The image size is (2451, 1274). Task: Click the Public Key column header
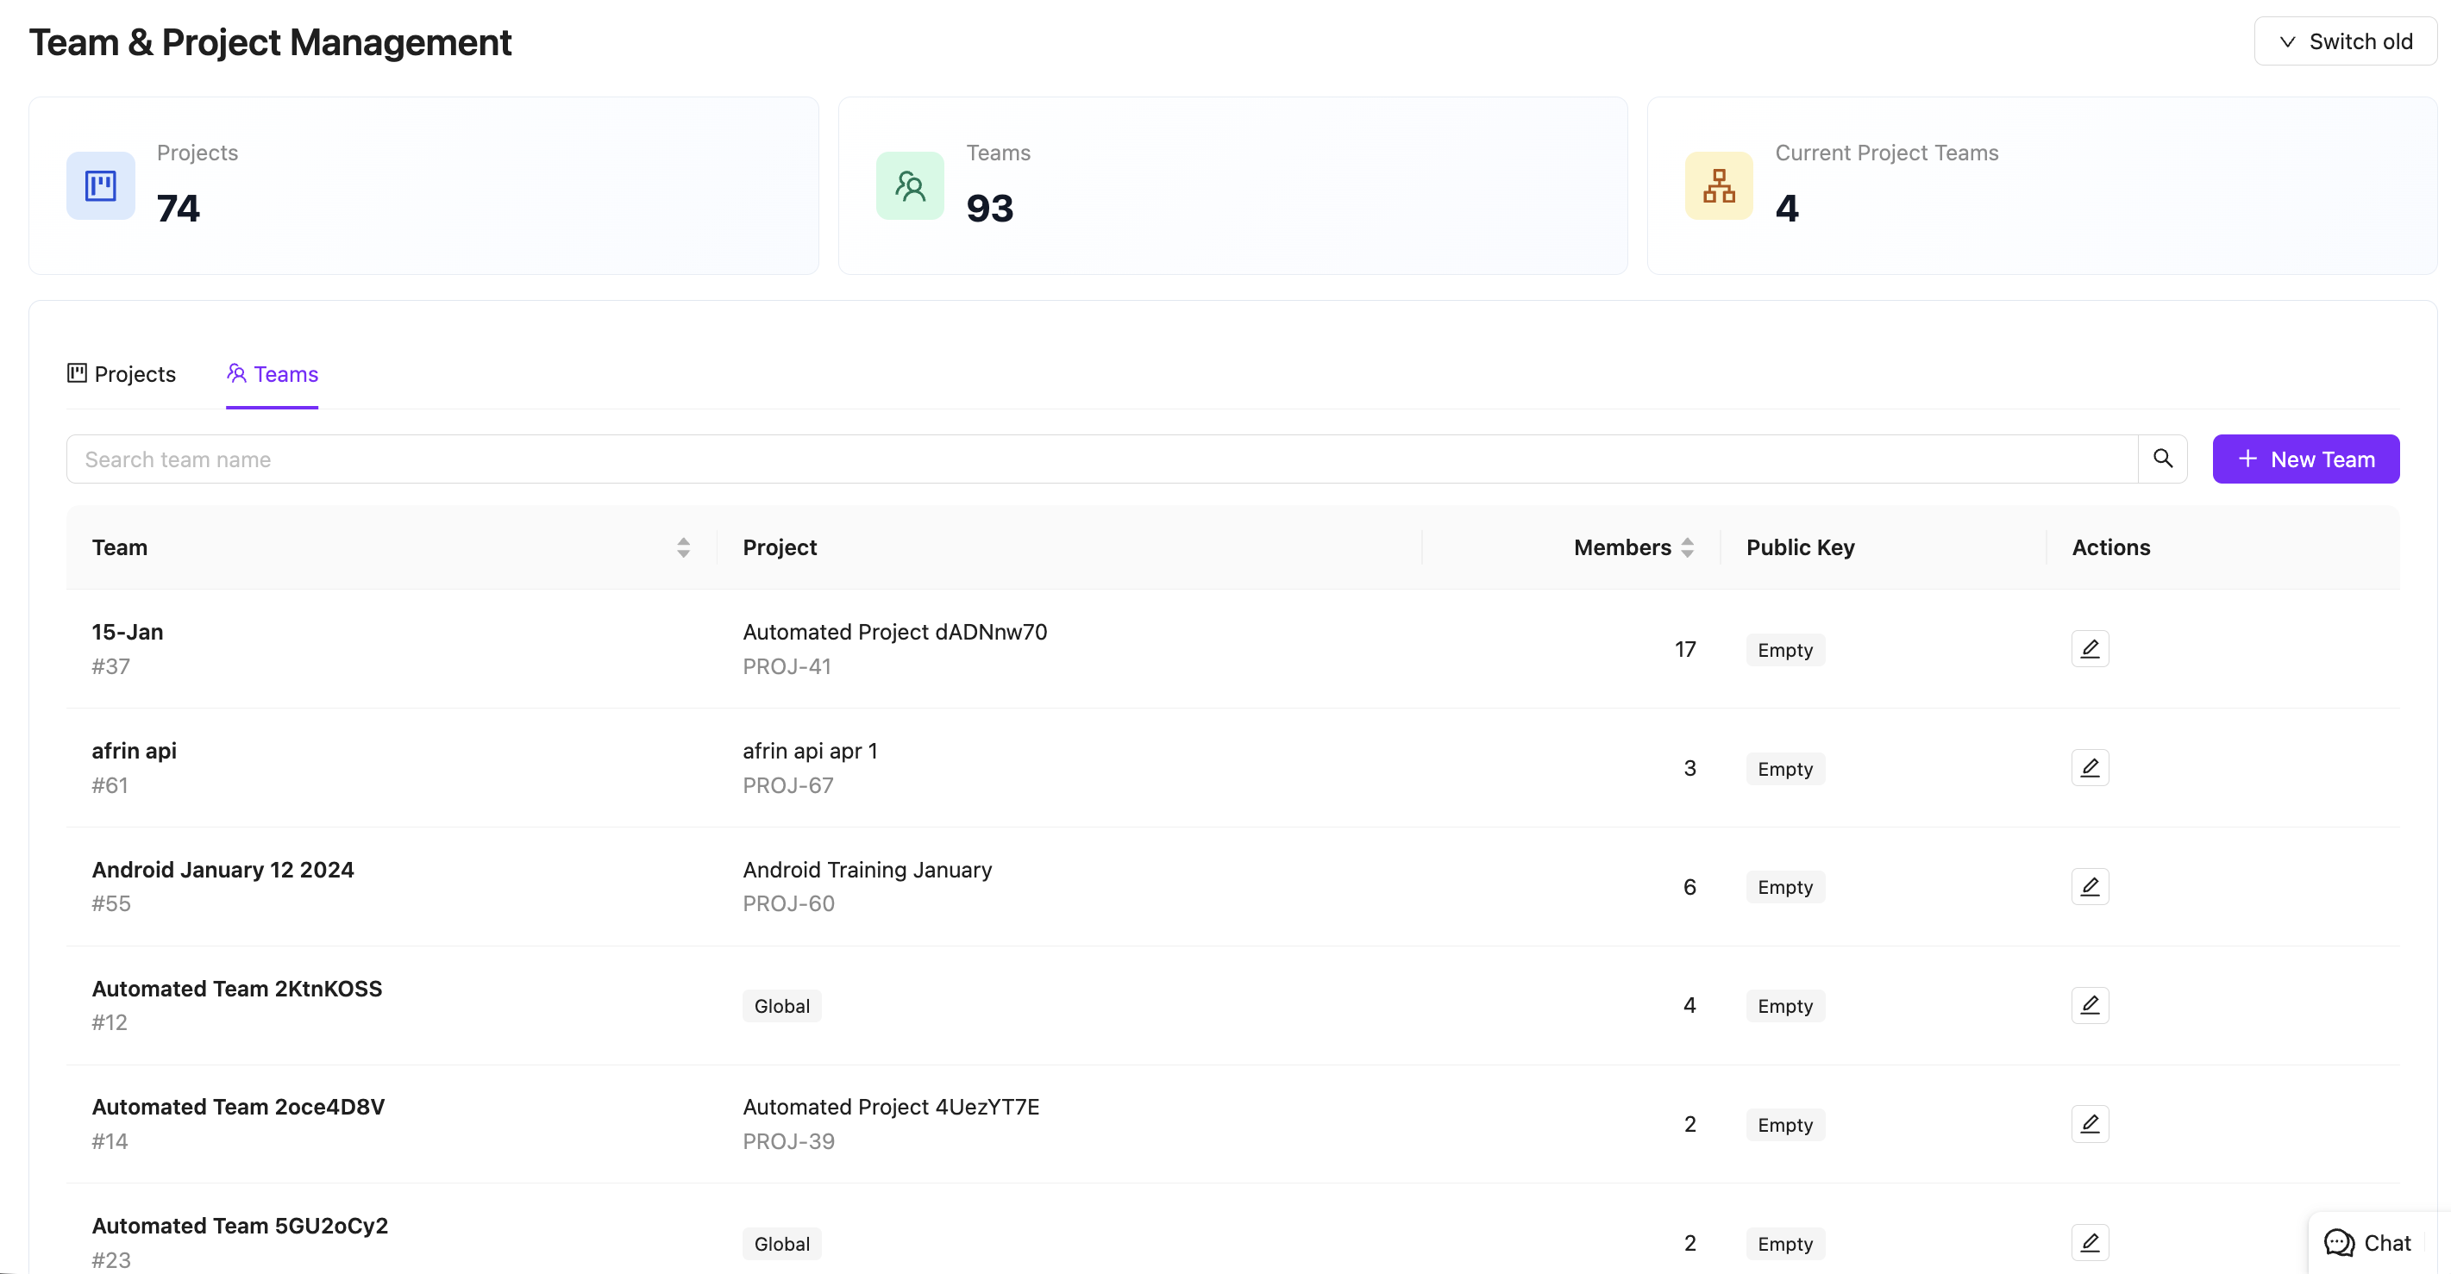point(1800,547)
